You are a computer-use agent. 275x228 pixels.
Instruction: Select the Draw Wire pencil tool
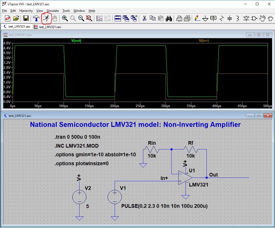click(x=197, y=18)
